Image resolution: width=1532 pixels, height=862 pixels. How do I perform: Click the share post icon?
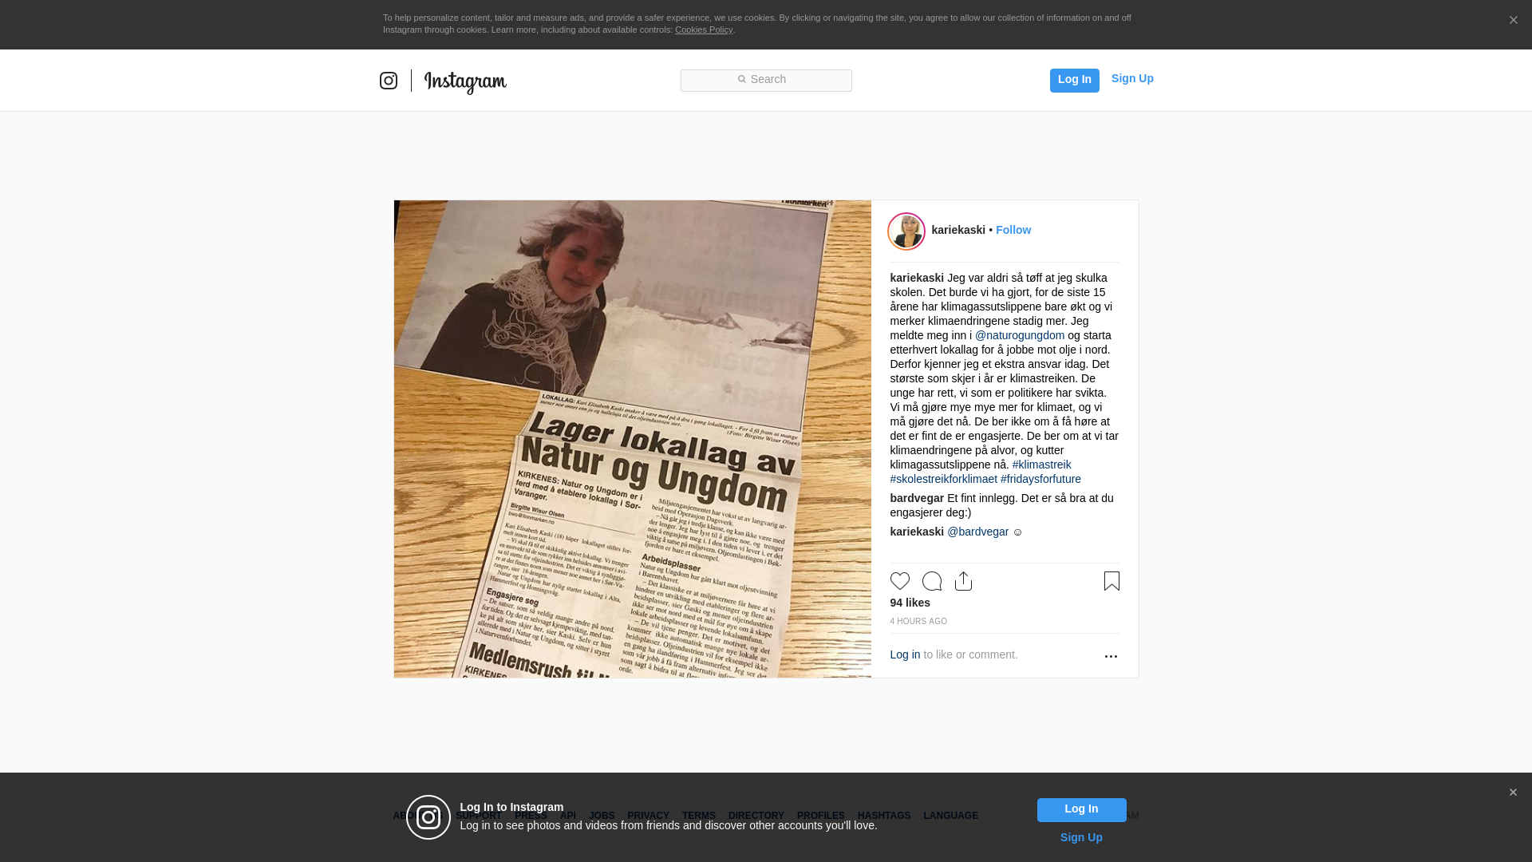pos(964,581)
